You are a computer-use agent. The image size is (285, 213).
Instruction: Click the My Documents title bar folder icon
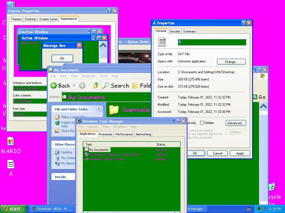(51, 70)
